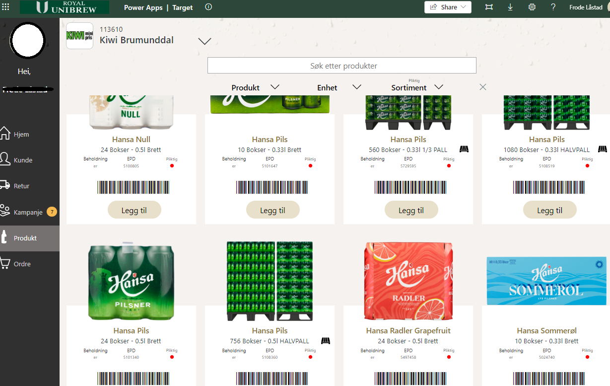The width and height of the screenshot is (610, 386).
Task: Open the app launcher waffle icon
Action: pos(6,7)
